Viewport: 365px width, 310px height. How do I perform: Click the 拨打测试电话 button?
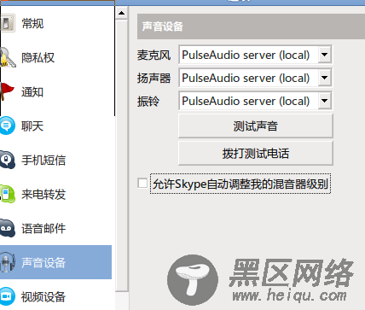coord(255,154)
